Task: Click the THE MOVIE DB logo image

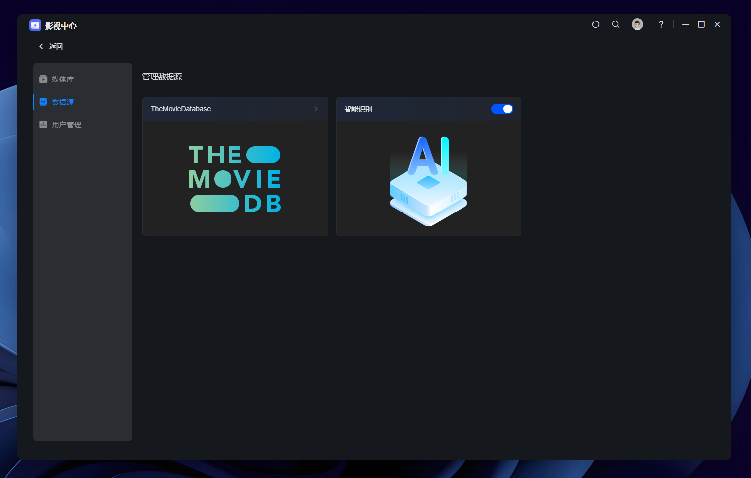Action: (235, 179)
